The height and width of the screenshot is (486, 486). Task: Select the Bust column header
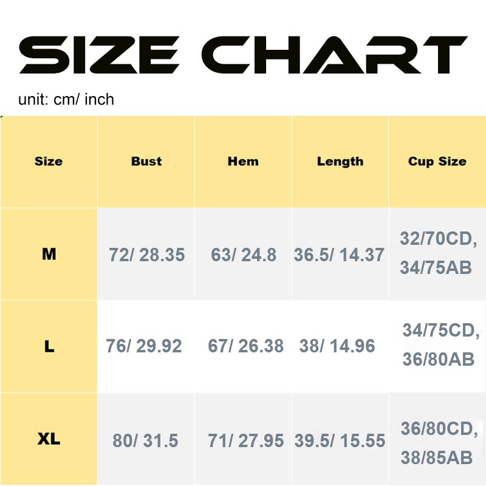(x=146, y=162)
